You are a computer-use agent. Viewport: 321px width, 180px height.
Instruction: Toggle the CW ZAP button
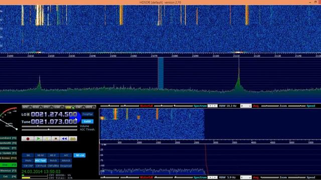[28, 166]
